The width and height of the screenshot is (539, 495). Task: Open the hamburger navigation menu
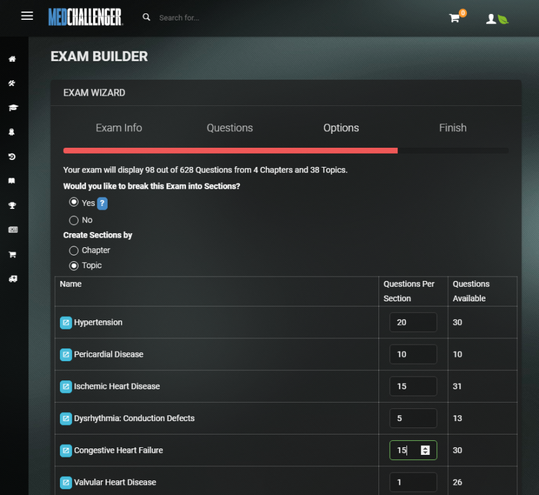coord(27,16)
